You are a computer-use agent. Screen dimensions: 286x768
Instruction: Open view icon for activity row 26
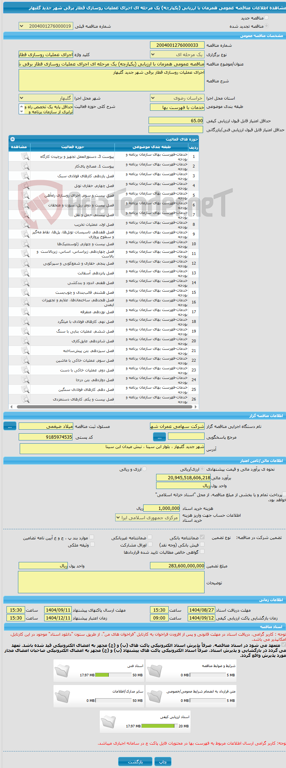pos(25,399)
